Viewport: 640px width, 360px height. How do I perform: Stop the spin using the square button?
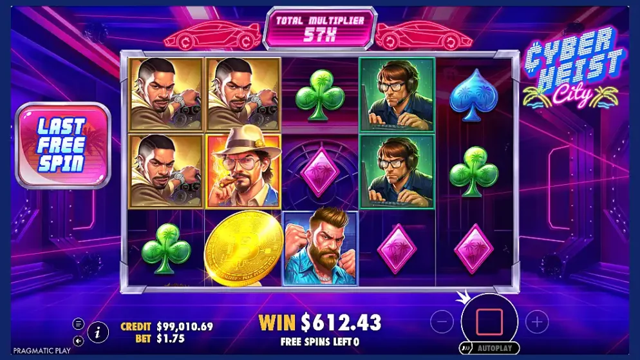[x=489, y=322]
